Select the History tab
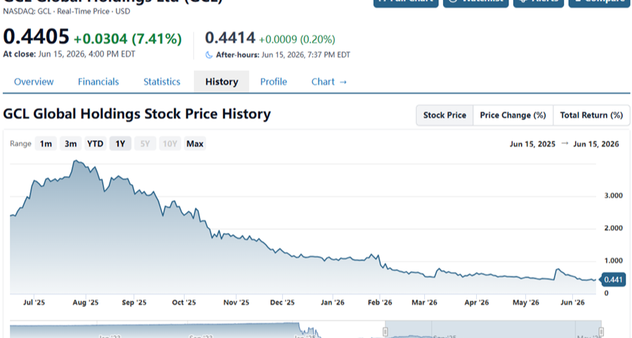This screenshot has width=632, height=338. tap(222, 81)
